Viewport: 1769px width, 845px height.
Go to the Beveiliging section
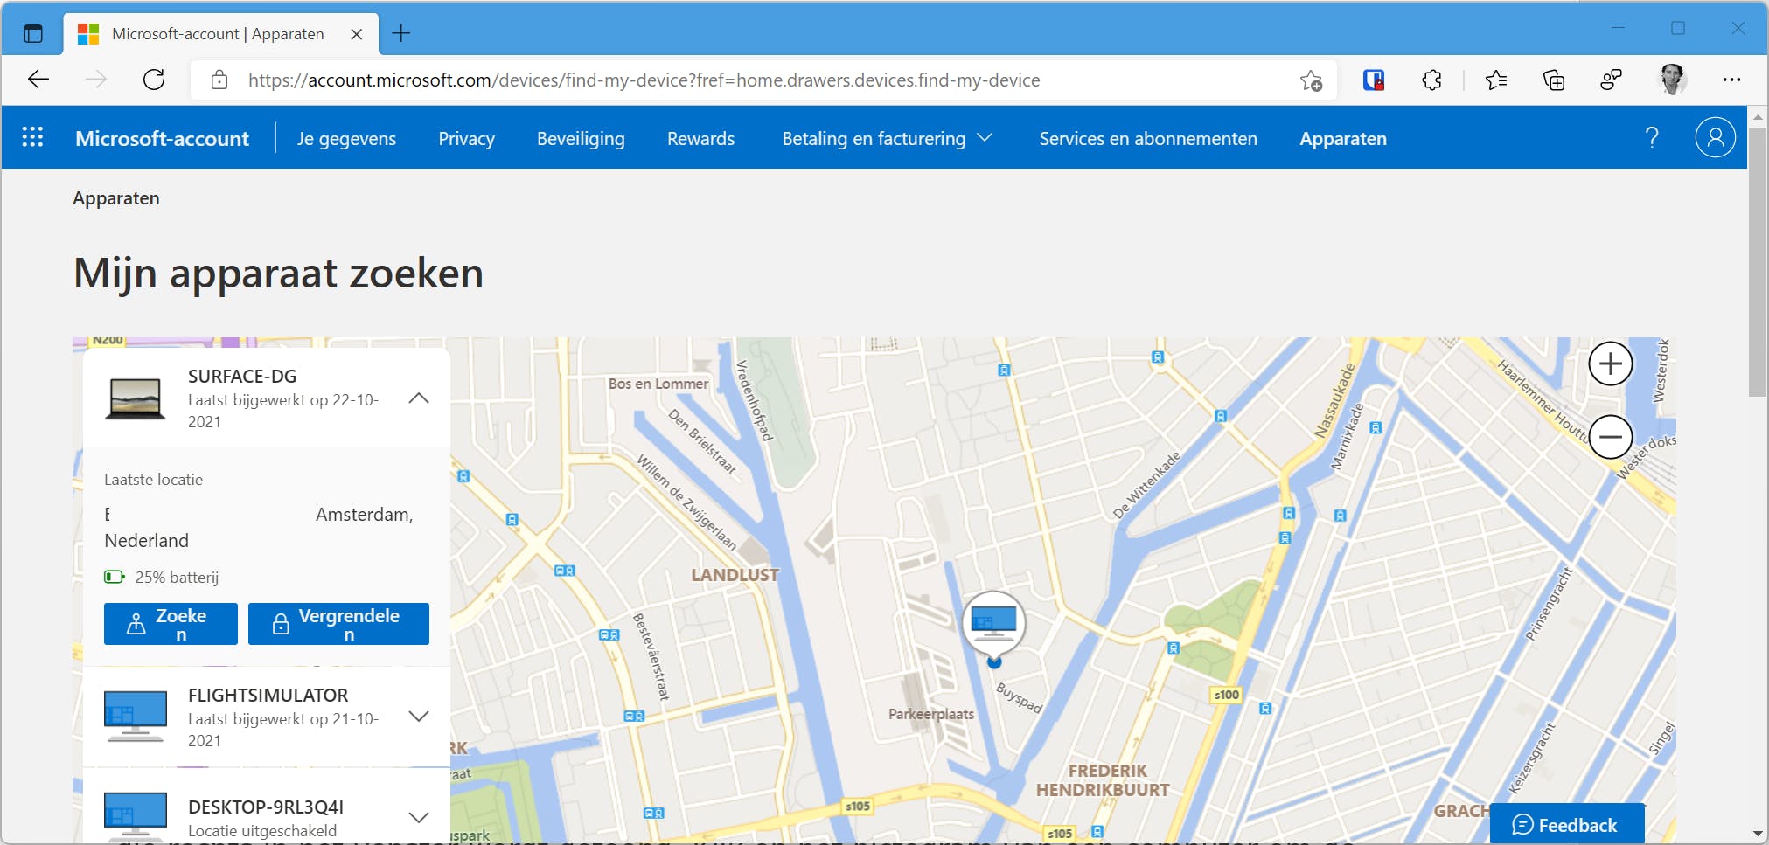[581, 138]
